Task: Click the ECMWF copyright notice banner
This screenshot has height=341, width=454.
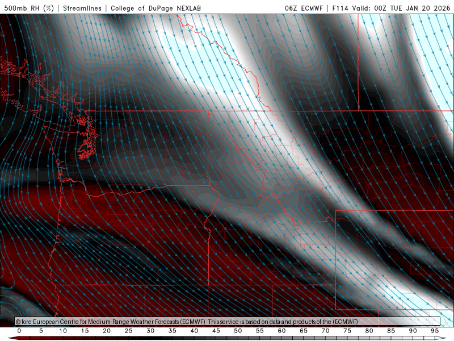Action: 228,322
